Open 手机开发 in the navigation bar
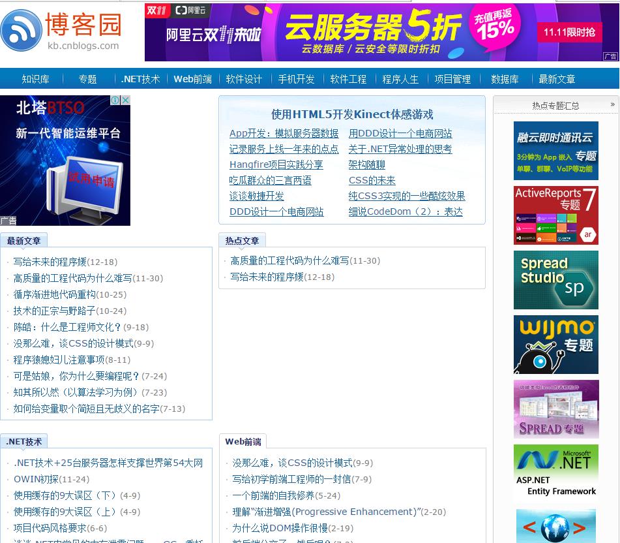This screenshot has width=620, height=543. point(296,79)
